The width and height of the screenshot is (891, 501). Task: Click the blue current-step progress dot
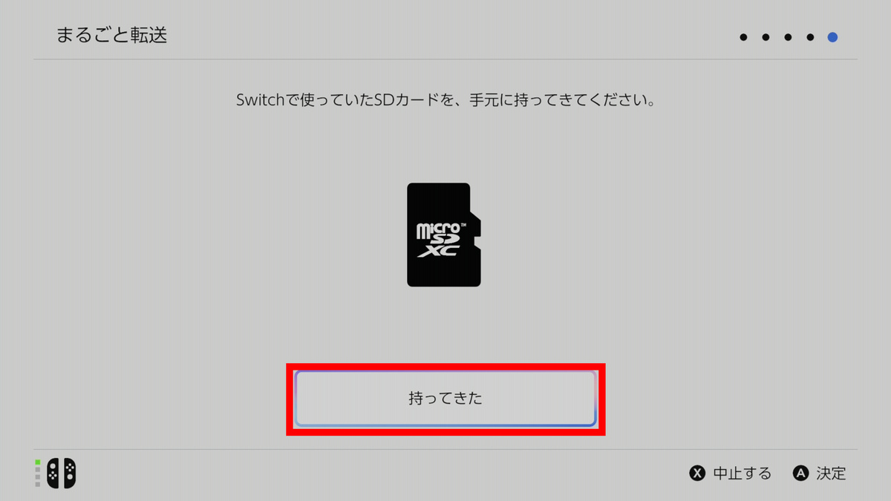(832, 37)
